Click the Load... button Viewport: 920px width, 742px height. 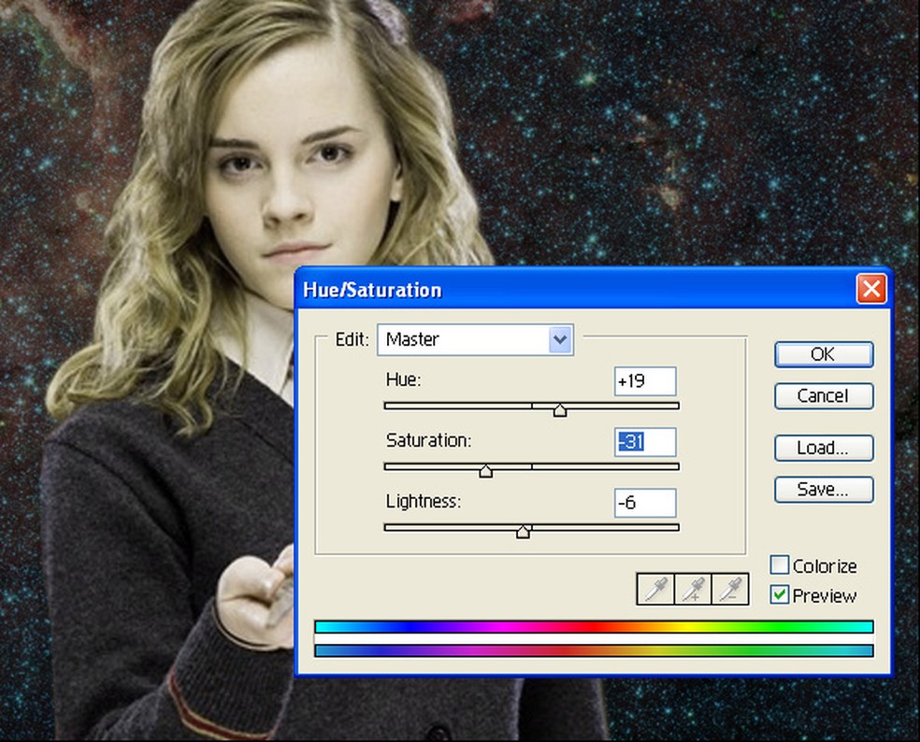(823, 449)
